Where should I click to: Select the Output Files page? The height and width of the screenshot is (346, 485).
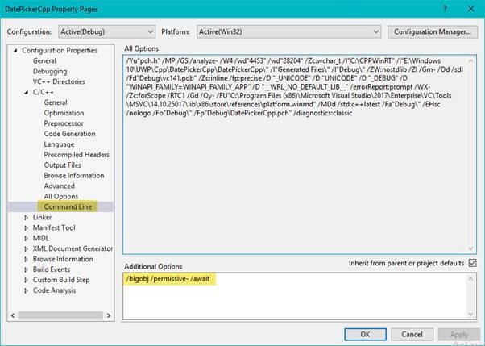pyautogui.click(x=62, y=165)
